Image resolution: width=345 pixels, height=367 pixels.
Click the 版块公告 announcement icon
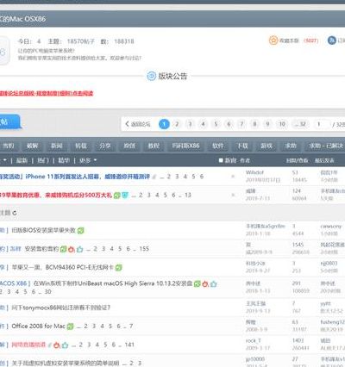(151, 76)
